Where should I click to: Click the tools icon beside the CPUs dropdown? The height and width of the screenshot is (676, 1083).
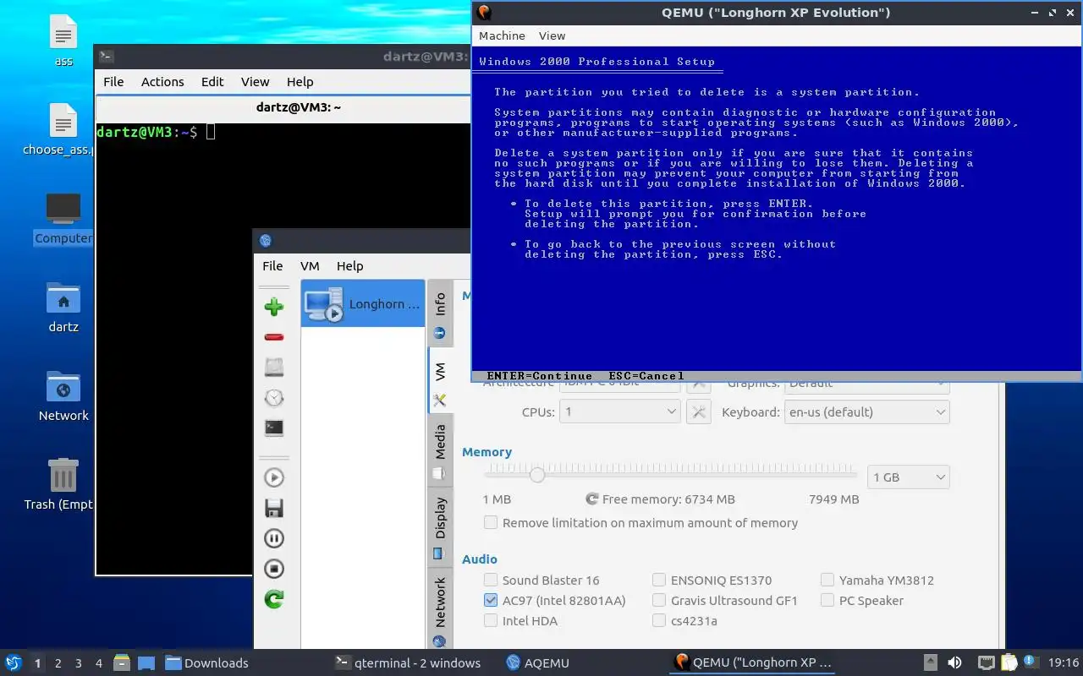click(x=698, y=412)
